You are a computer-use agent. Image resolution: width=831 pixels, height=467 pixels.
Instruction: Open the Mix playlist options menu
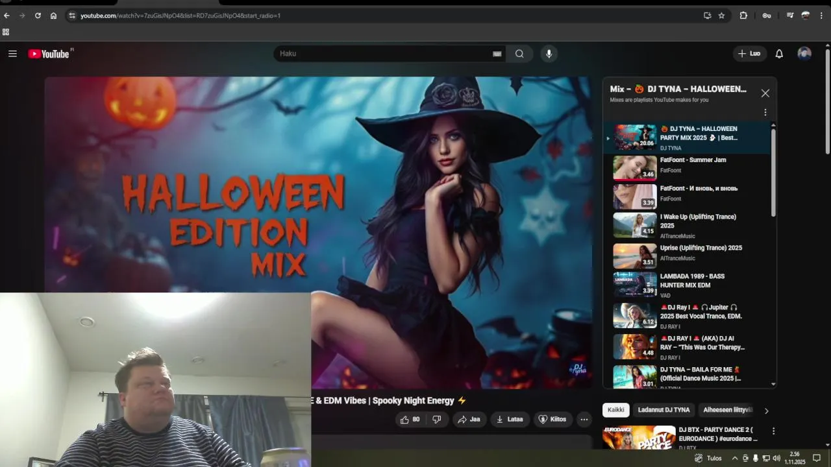tap(765, 112)
